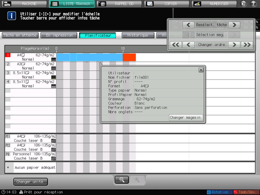Viewport: 260px width, 195px height.
Task: Click the paper level icon for tray 2
Action: (x=53, y=68)
